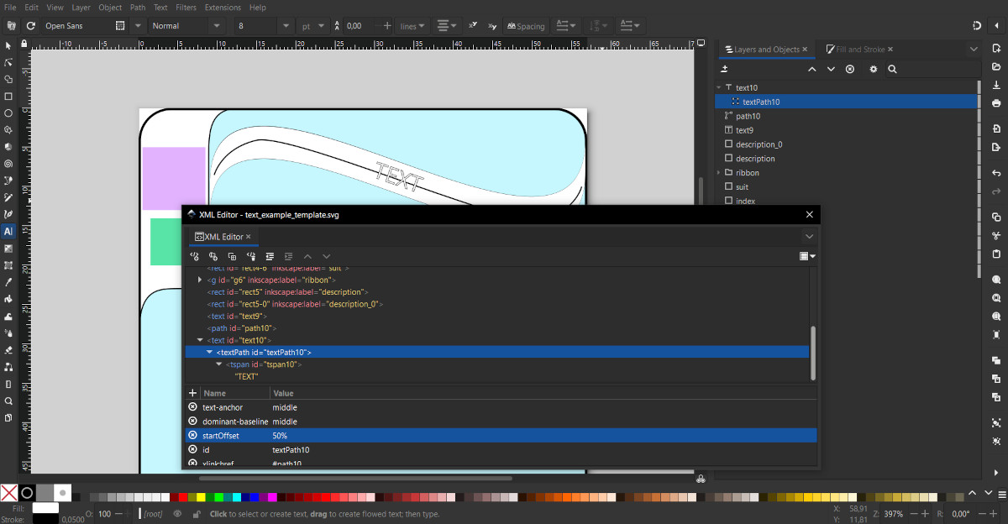Choose the Ellipse tool in the toolbox
The image size is (1008, 524).
[x=8, y=113]
